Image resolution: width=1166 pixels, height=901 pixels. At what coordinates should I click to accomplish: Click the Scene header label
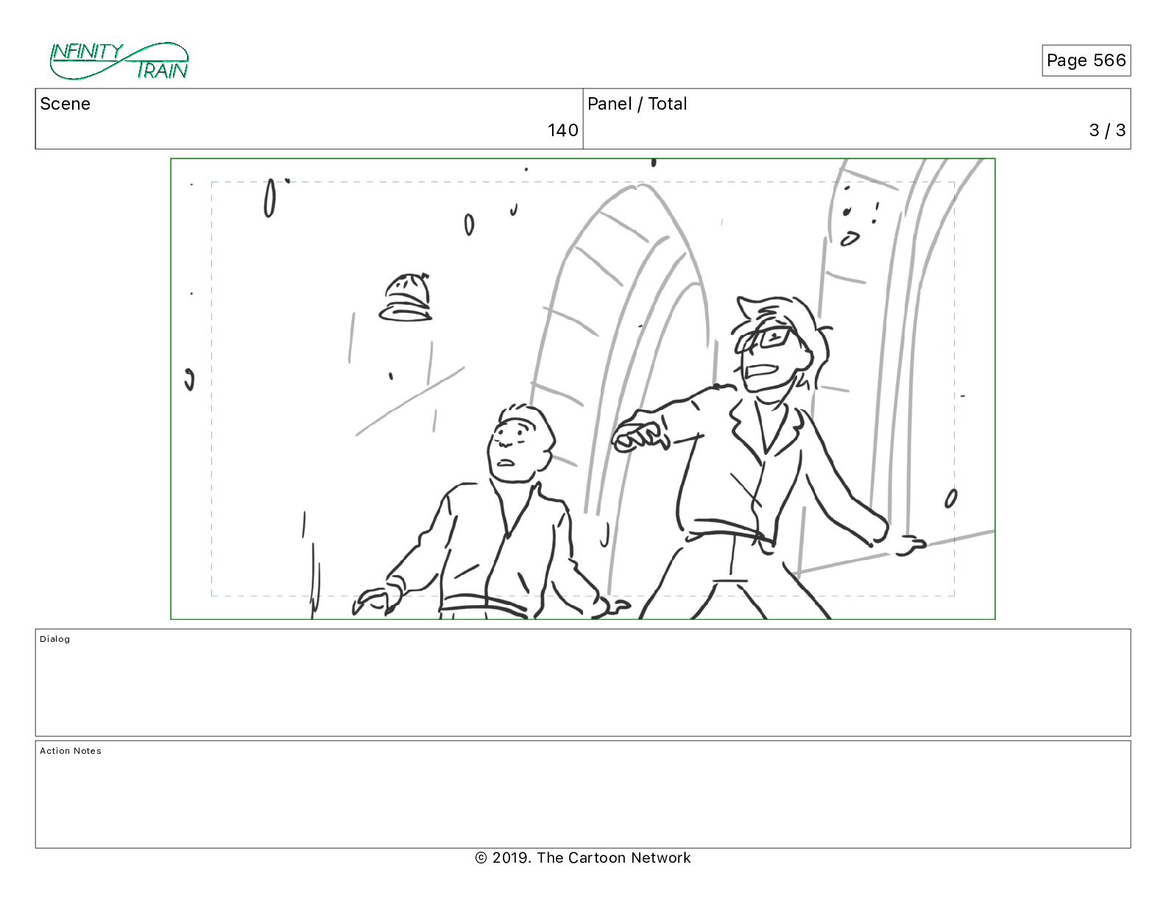[65, 104]
